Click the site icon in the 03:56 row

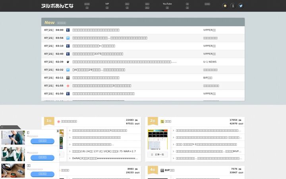pos(68,38)
